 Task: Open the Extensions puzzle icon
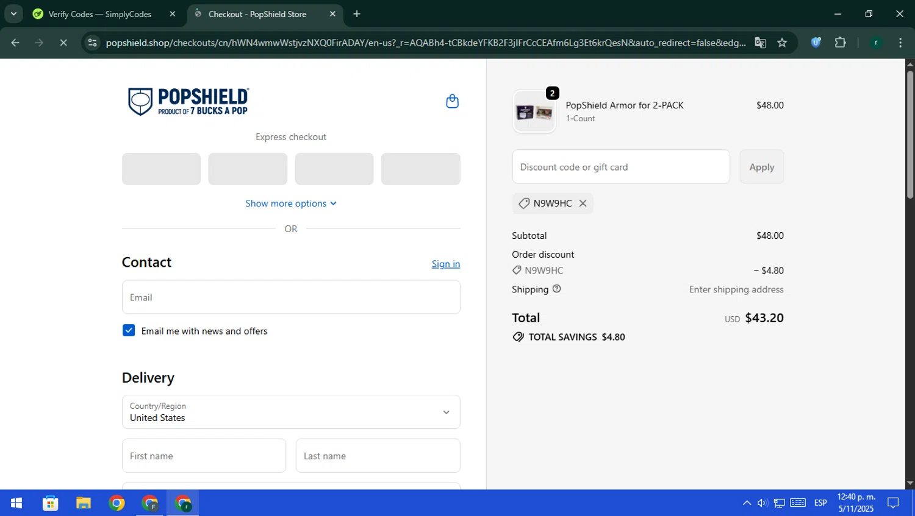840,43
